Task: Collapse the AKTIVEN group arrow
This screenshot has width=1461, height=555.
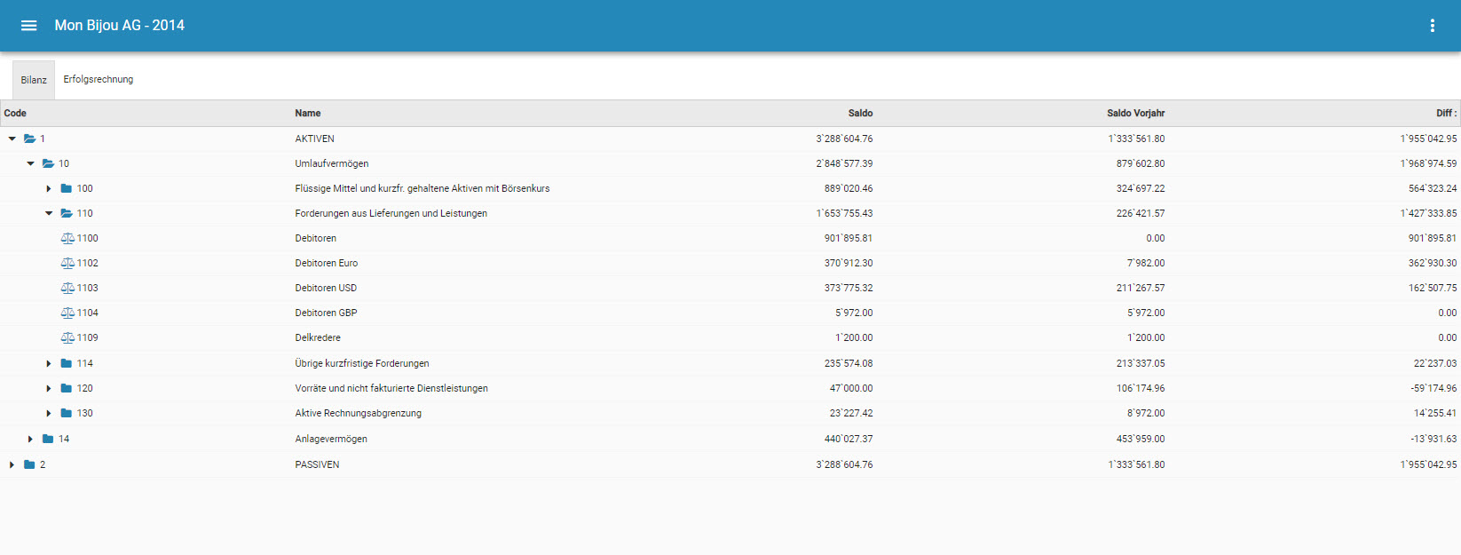Action: (12, 139)
